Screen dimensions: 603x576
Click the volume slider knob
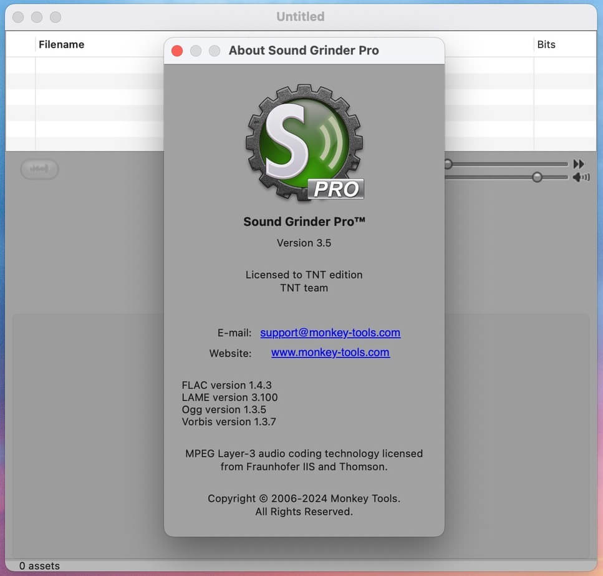point(537,177)
